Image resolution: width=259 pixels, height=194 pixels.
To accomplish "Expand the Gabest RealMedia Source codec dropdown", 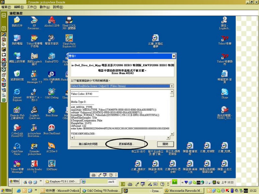I will pos(172,86).
